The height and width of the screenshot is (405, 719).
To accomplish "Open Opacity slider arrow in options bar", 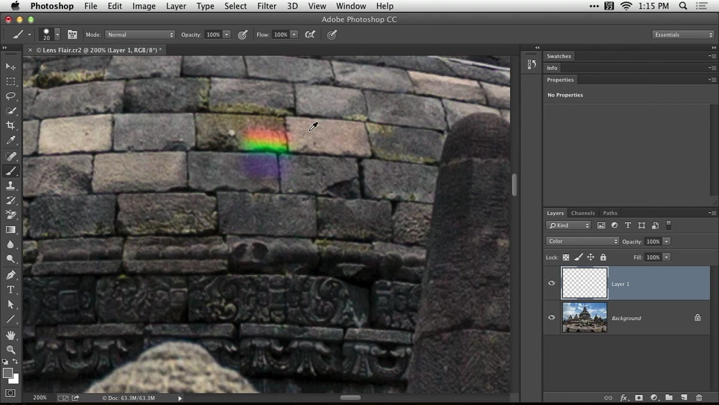I will 226,35.
